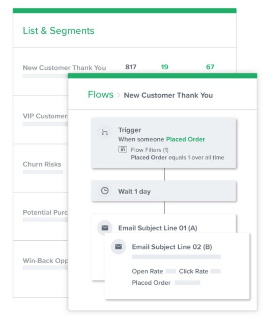Click the breadcrumb chevron after Flows
This screenshot has height=325, width=276.
[119, 95]
